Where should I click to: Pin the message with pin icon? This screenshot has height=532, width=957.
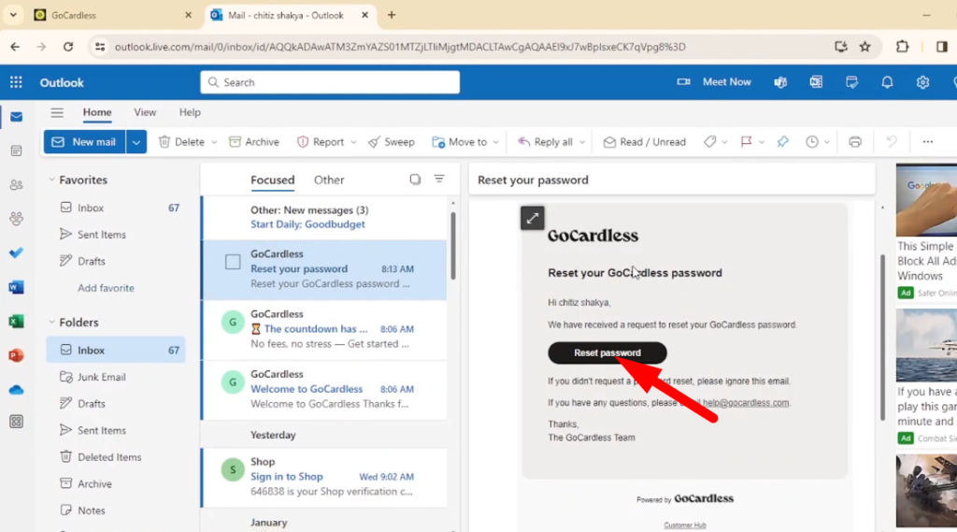pos(782,142)
